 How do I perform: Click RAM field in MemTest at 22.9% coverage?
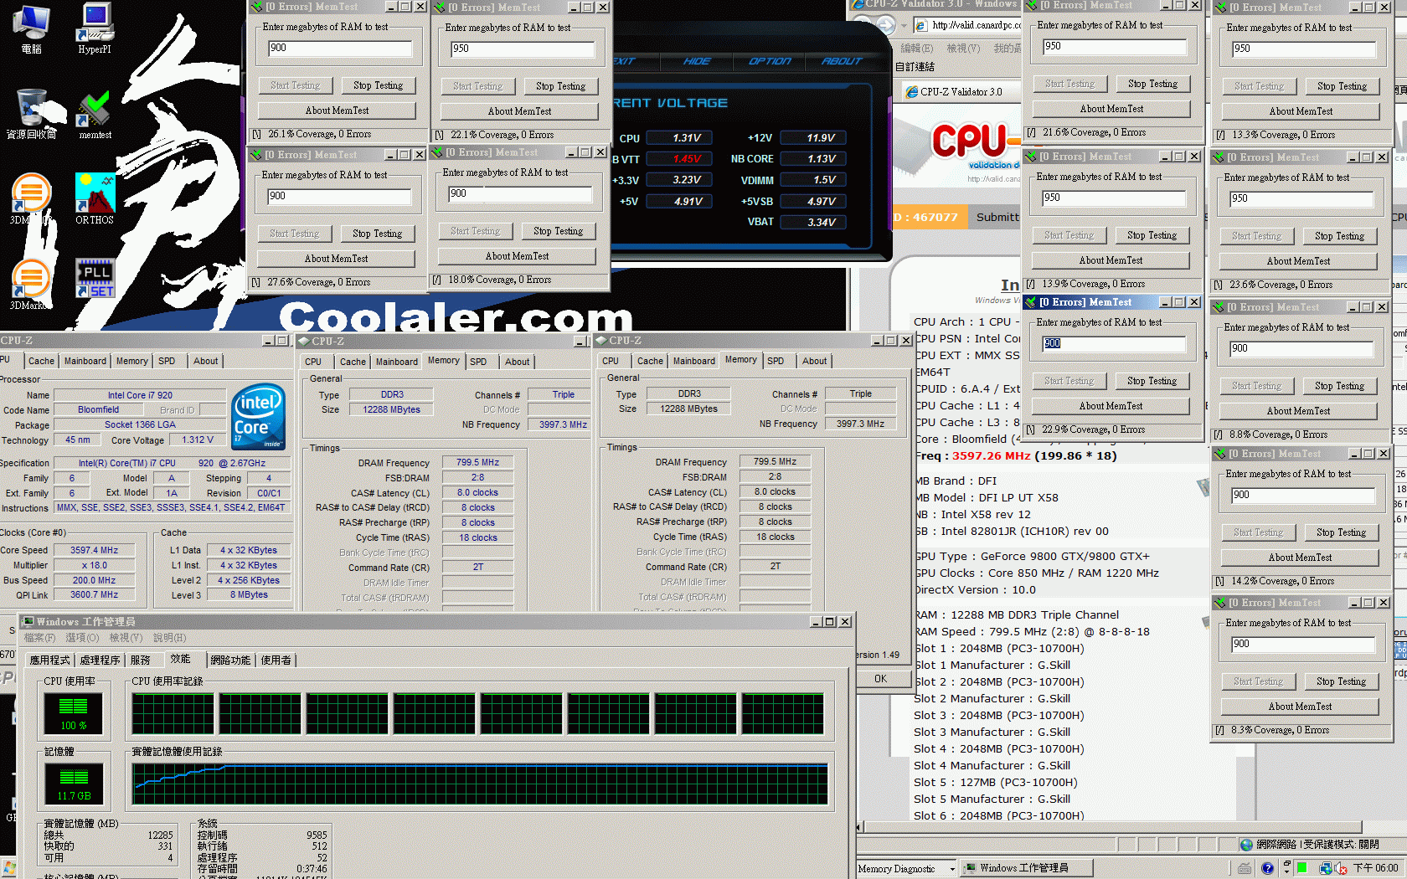(x=1113, y=344)
